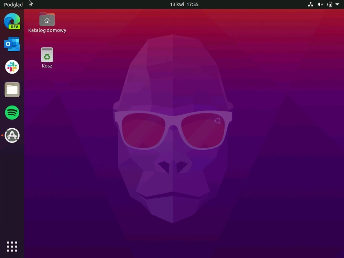This screenshot has height=258, width=344.
Task: Open Podgląd activities overview
Action: [x=13, y=4]
